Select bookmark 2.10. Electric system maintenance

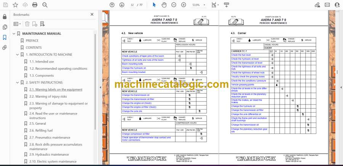coord(53,162)
